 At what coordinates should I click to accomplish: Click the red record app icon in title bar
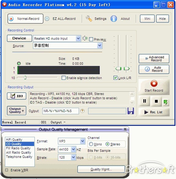pos(5,5)
